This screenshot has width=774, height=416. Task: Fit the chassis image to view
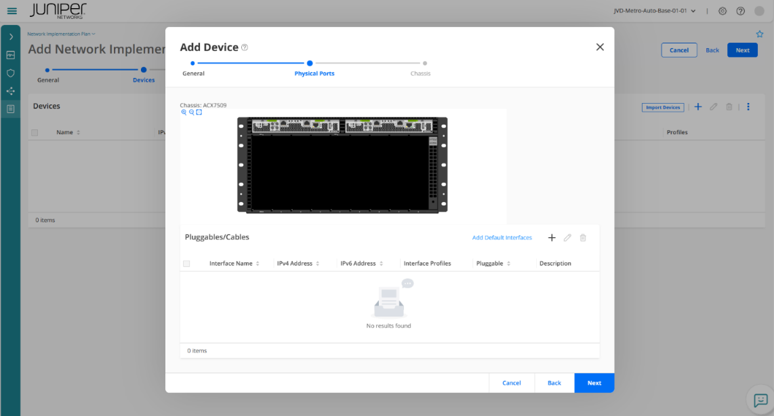coord(199,112)
